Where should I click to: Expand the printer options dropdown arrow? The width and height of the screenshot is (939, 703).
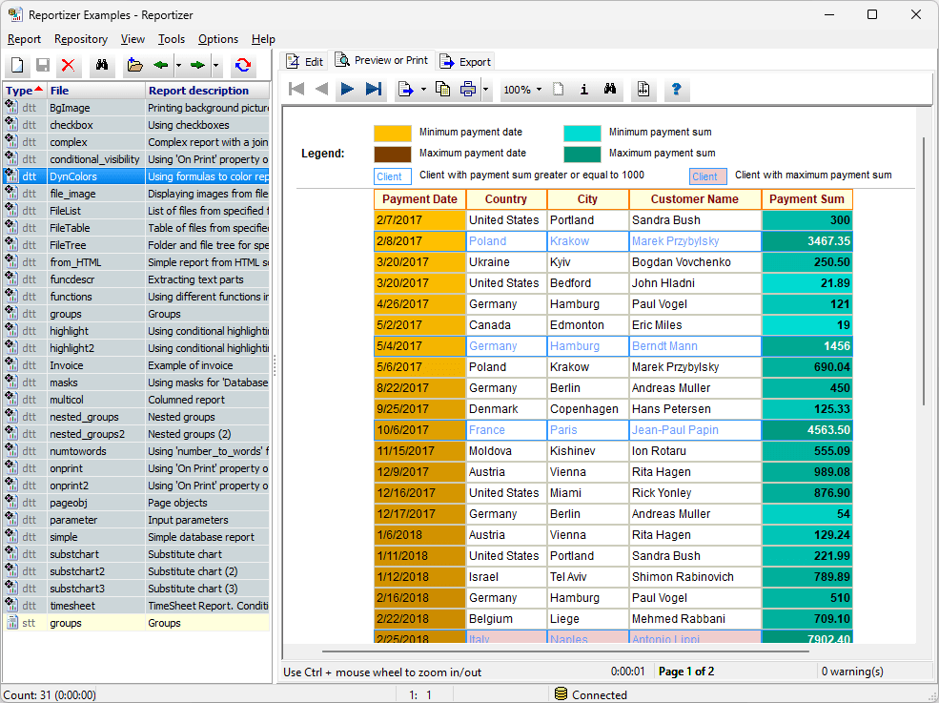point(485,90)
